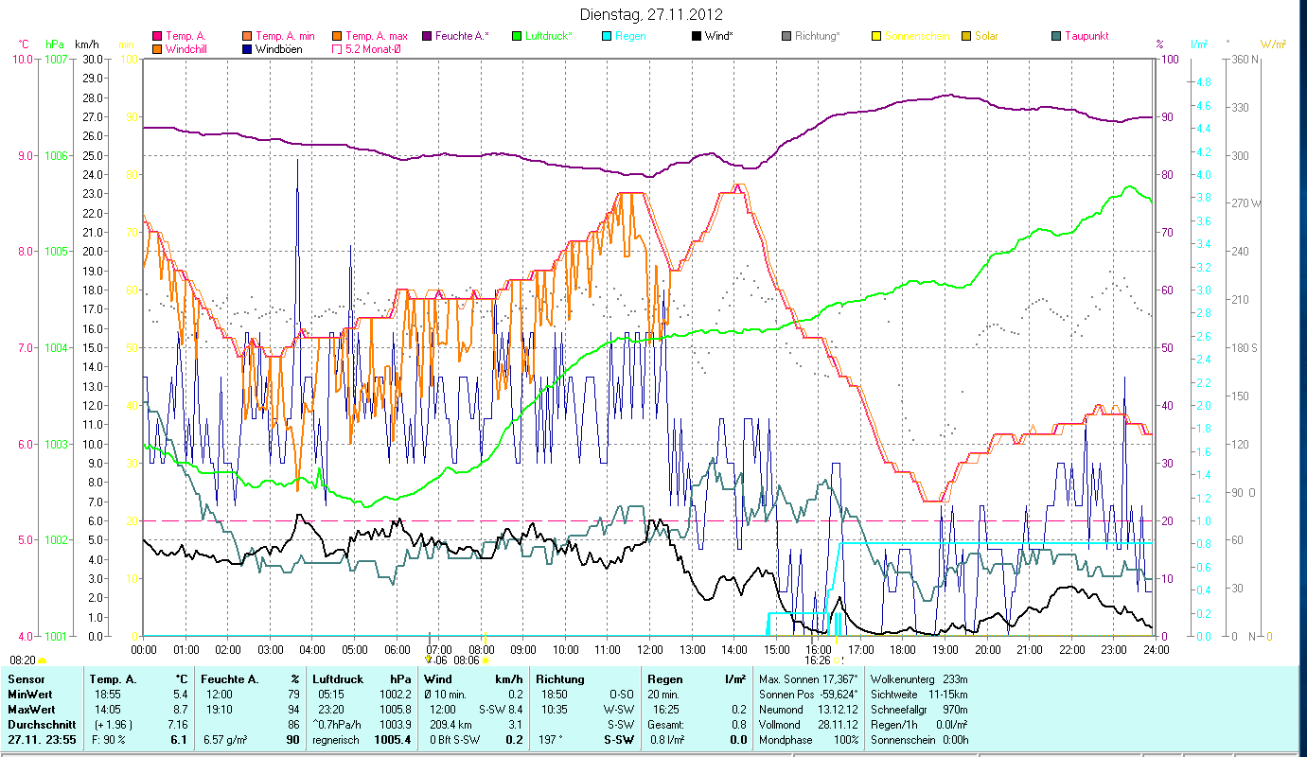Click the chart title Dienstag, 27.11.2012
This screenshot has height=757, width=1307.
coord(653,14)
